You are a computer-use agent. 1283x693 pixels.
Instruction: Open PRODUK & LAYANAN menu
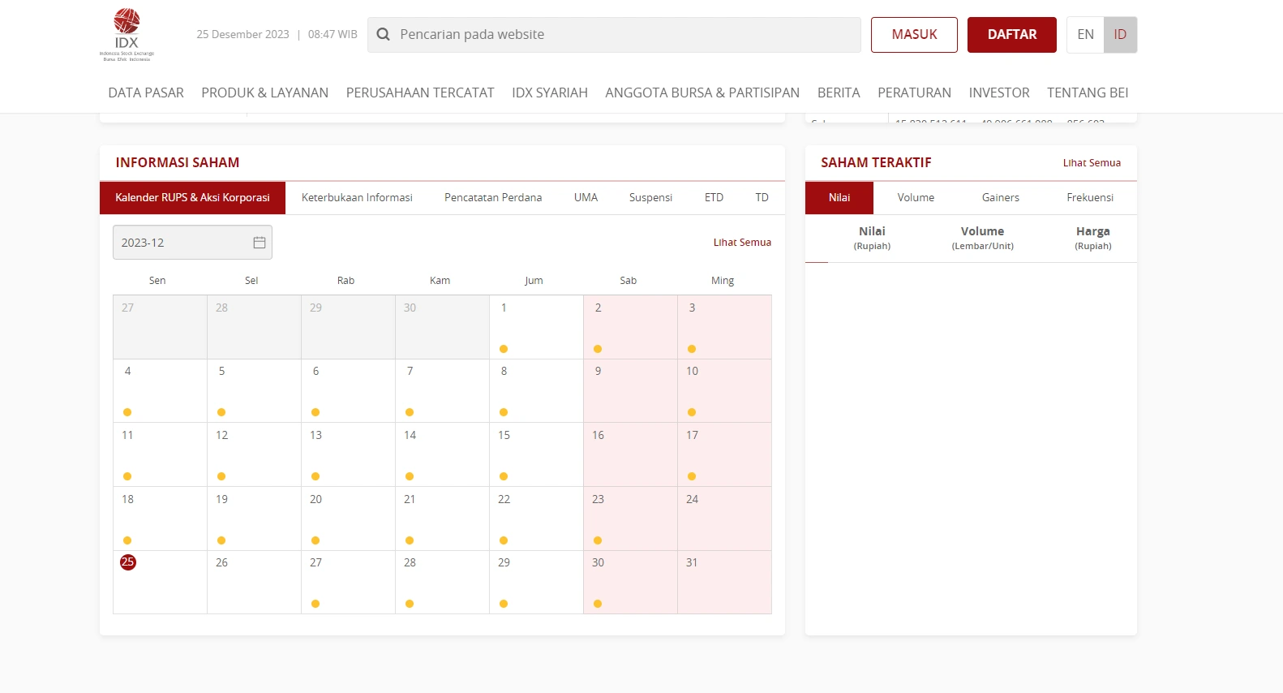[265, 93]
